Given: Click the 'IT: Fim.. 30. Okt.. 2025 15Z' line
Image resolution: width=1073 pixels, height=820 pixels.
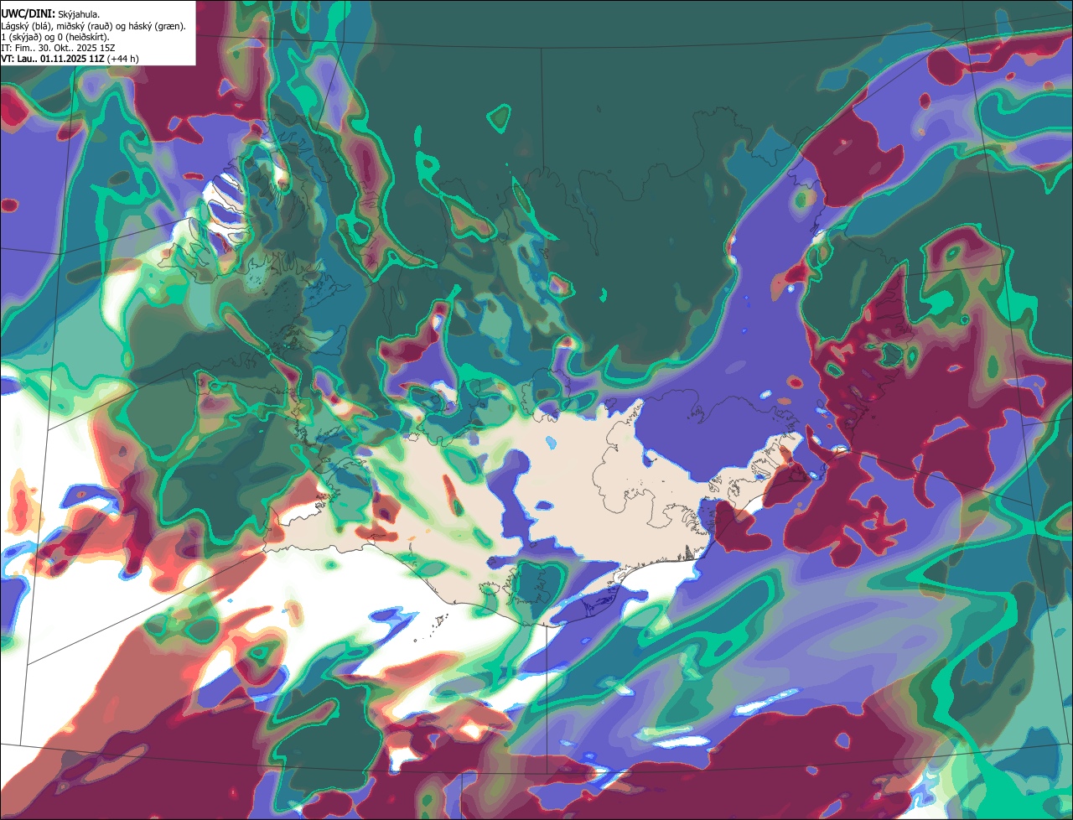Looking at the screenshot, I should click(x=59, y=49).
